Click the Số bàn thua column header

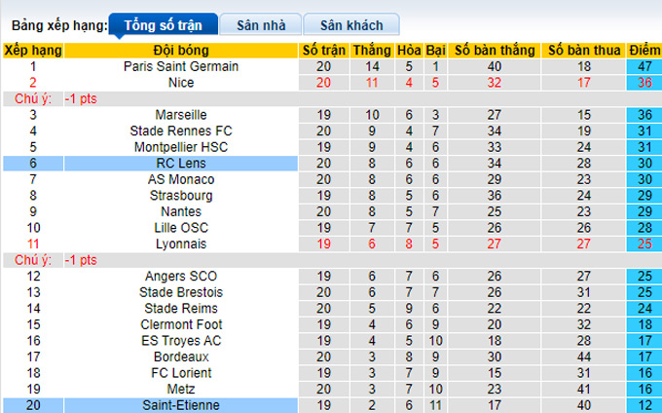(584, 50)
